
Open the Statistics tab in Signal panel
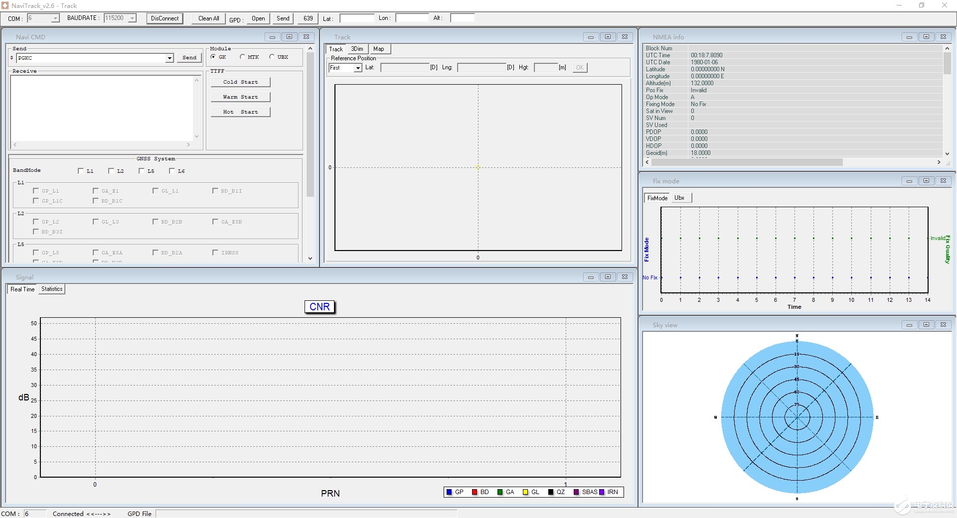52,289
